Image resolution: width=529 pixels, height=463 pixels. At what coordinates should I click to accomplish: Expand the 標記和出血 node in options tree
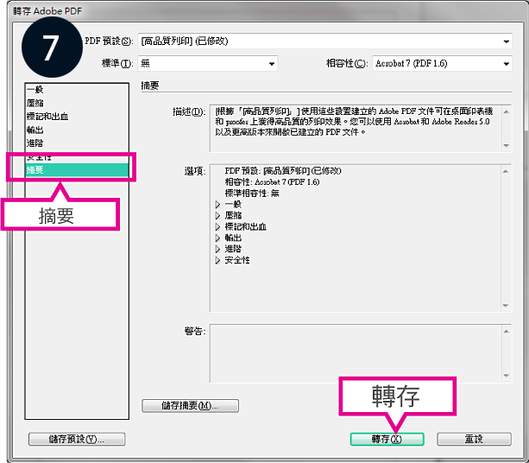(x=217, y=226)
